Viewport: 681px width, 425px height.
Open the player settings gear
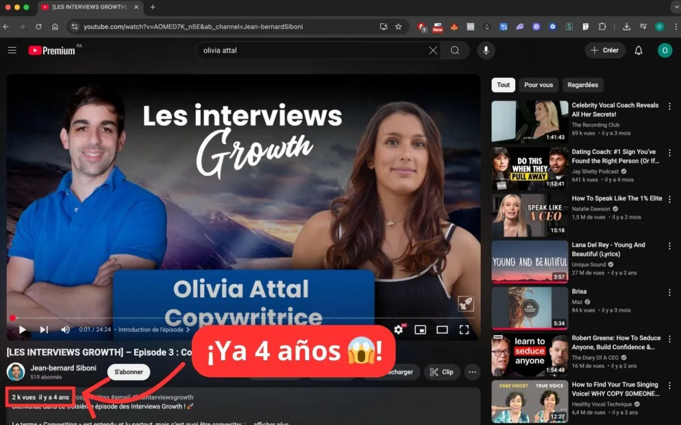398,330
